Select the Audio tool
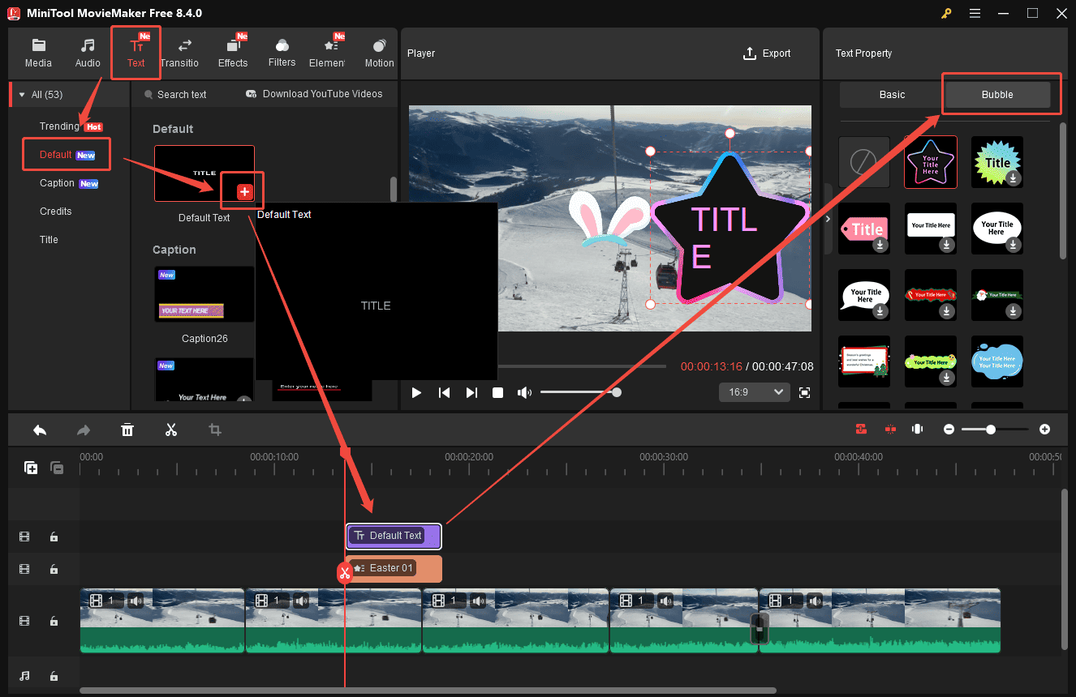The width and height of the screenshot is (1076, 697). tap(87, 52)
